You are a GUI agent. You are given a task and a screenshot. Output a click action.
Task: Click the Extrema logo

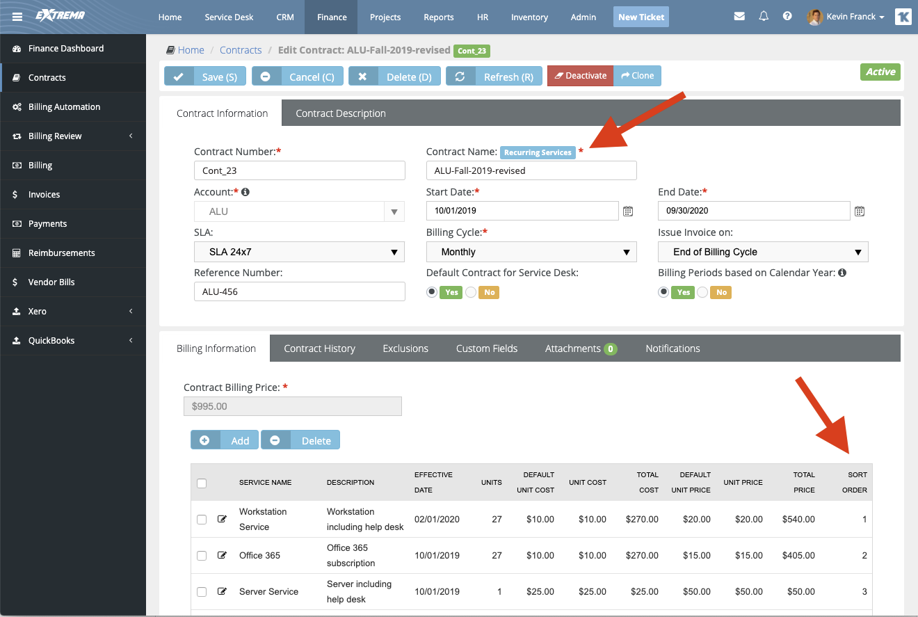(60, 15)
